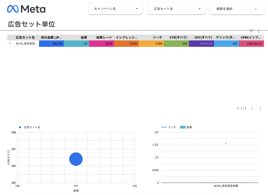Click the Meta logo
268x195 pixels.
pos(26,9)
